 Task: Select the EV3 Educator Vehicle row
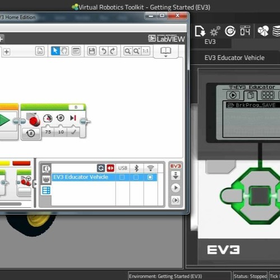pos(104,177)
